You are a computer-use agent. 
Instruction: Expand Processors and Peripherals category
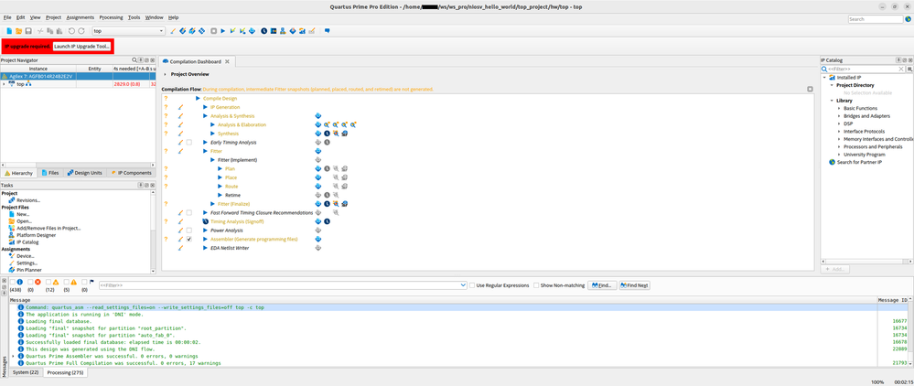point(838,147)
